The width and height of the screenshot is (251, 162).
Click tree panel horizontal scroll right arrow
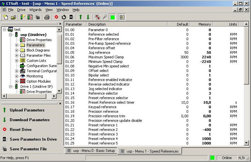pyautogui.click(x=54, y=96)
